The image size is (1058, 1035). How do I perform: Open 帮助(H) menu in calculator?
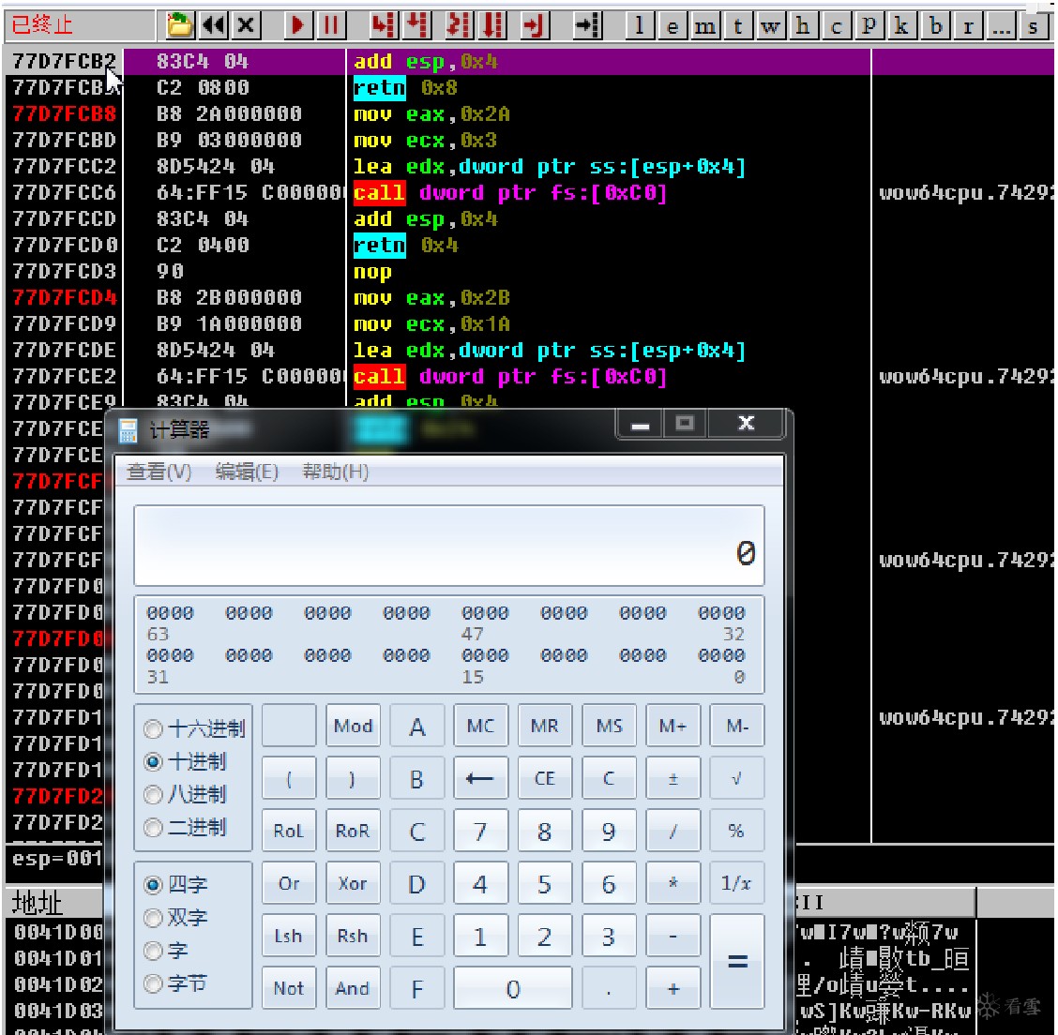click(x=336, y=472)
